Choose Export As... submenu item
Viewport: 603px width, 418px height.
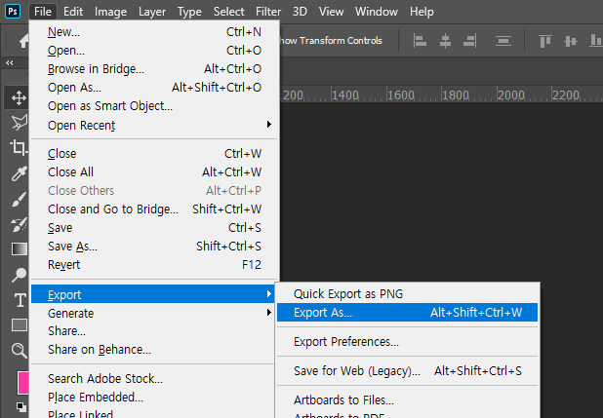[407, 313]
